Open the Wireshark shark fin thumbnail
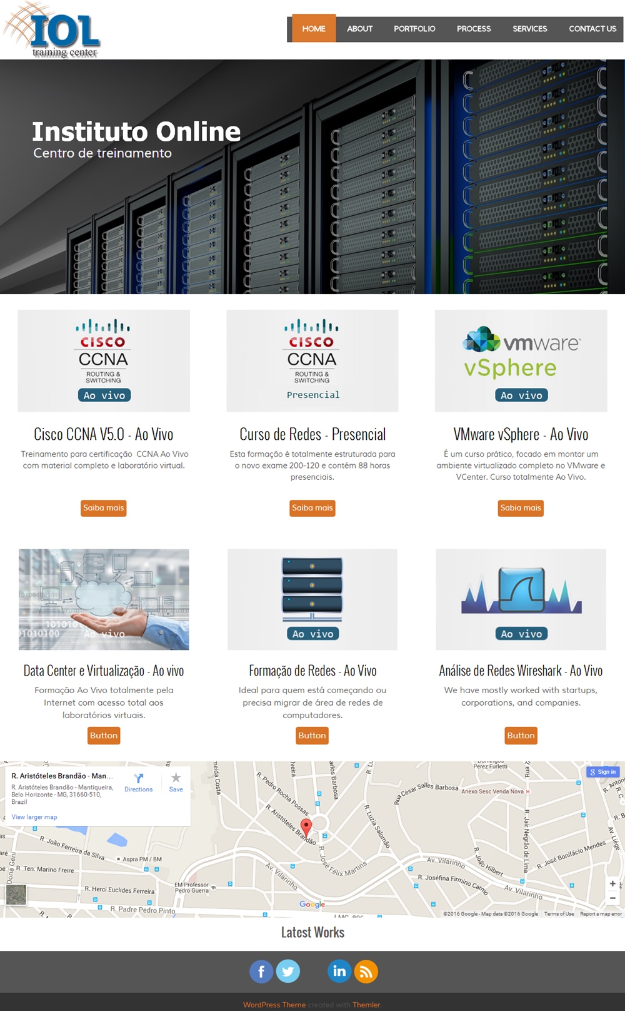Screen dimensions: 625x1011 [521, 599]
